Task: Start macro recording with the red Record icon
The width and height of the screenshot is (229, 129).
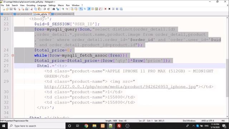Action: (106, 9)
